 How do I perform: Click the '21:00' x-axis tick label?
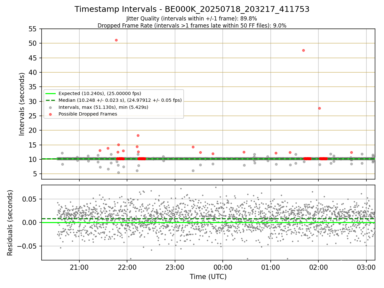pos(79,267)
